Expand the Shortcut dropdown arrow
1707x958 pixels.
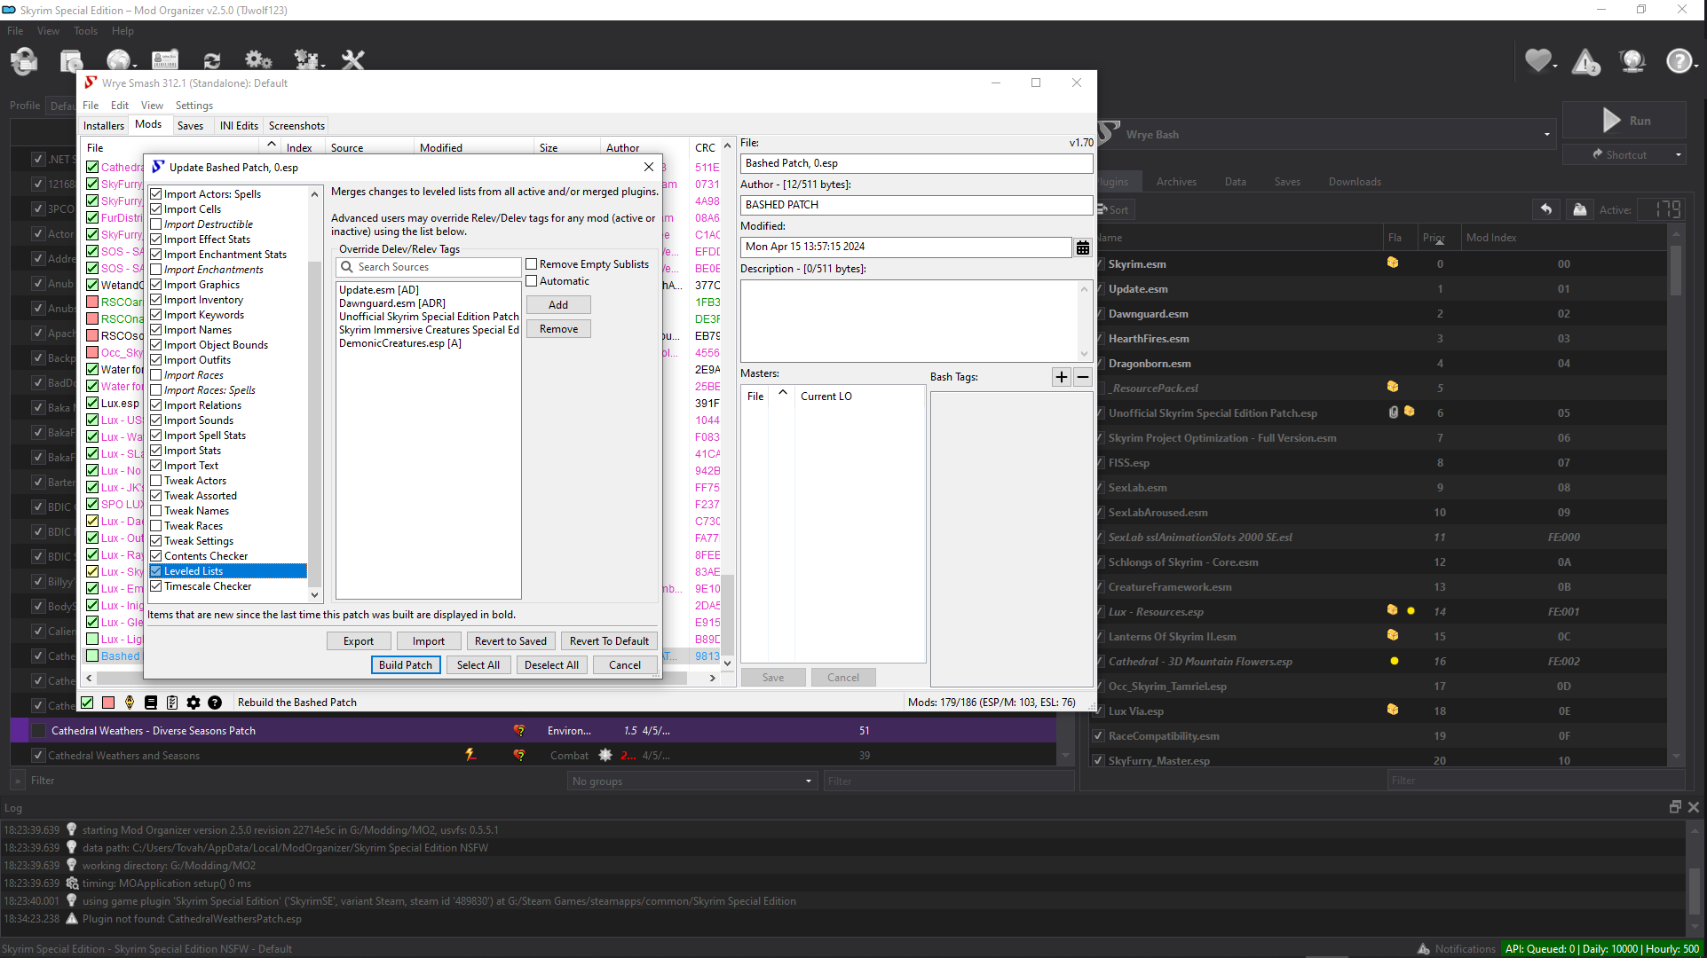point(1679,154)
